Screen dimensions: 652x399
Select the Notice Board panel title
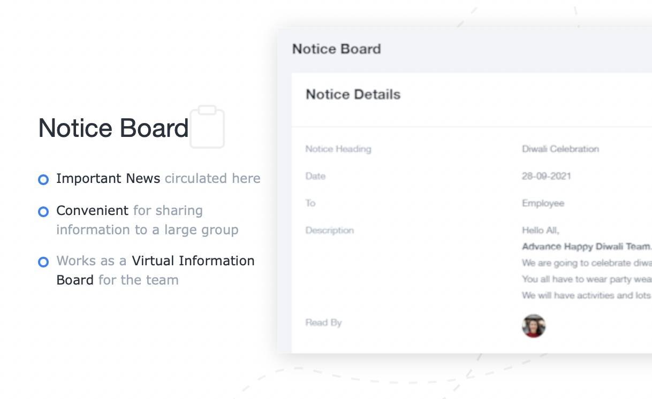point(336,49)
